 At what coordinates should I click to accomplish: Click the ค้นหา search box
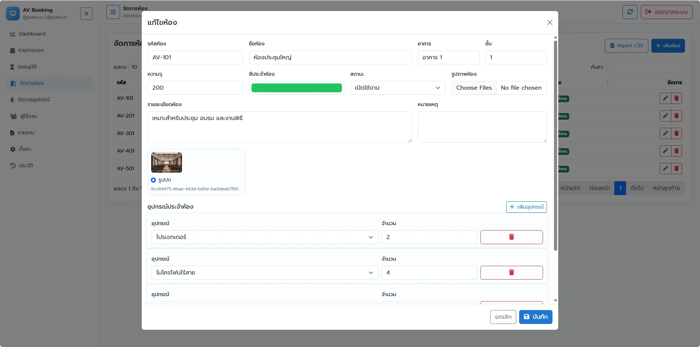coord(645,67)
